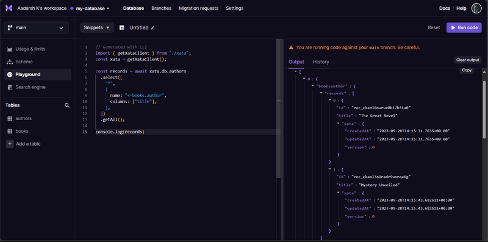Click the Playground code icon
Image resolution: width=488 pixels, height=242 pixels.
pos(10,74)
